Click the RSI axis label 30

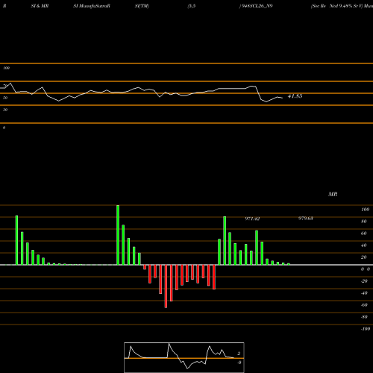pyautogui.click(x=5, y=110)
